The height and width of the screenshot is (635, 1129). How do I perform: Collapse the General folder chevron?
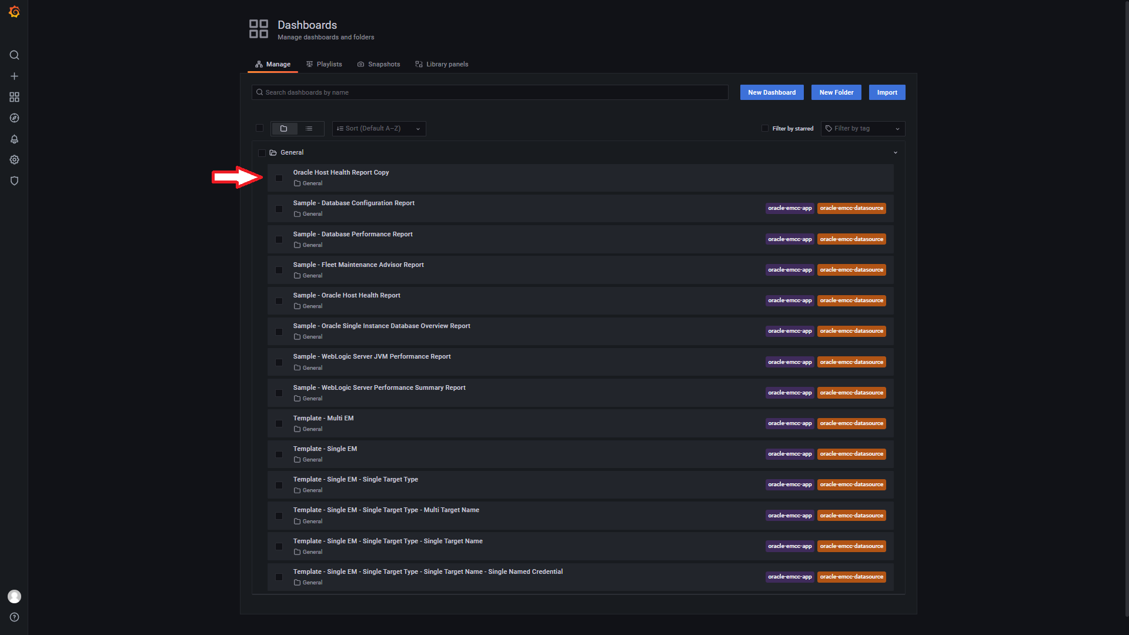click(896, 153)
